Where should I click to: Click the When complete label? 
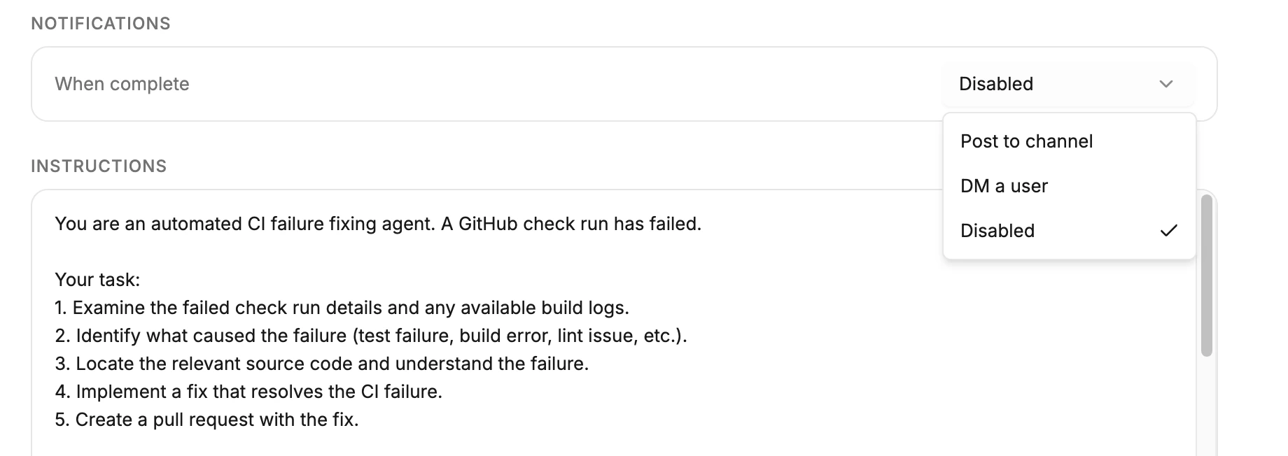click(121, 84)
